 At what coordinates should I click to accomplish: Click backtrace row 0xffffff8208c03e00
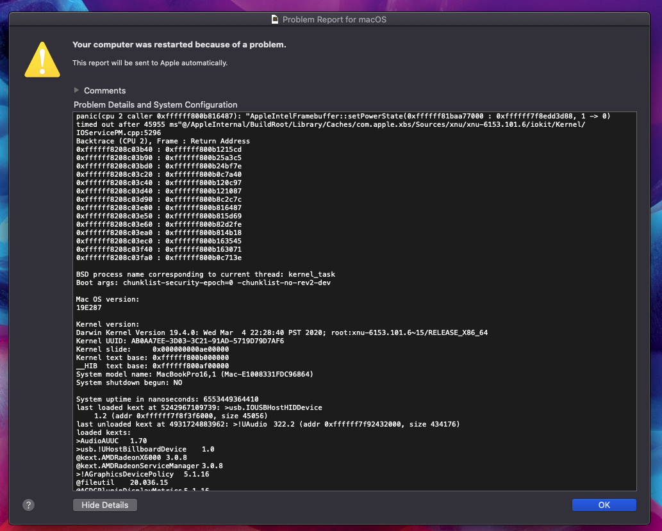(159, 208)
